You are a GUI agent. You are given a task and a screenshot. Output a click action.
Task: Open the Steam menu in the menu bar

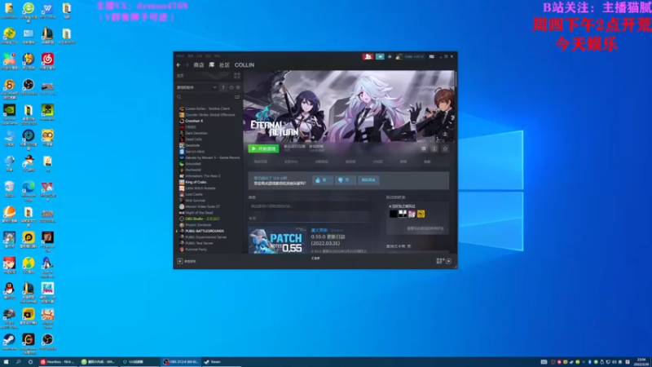click(x=180, y=55)
